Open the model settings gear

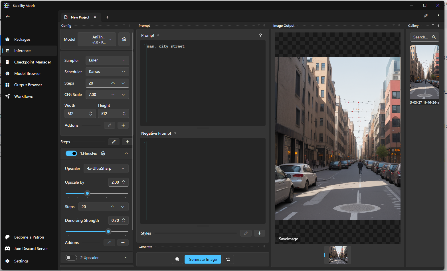[x=124, y=39]
